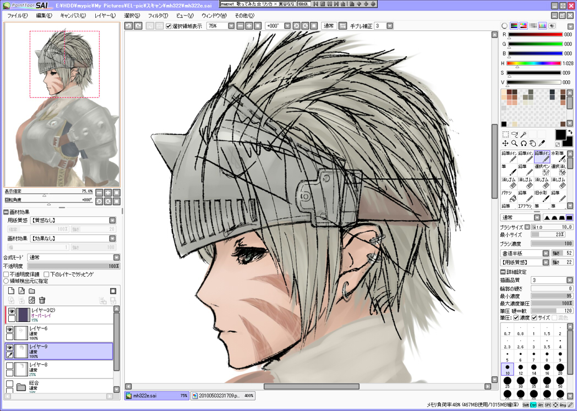Create a new linework layer

coord(21,291)
